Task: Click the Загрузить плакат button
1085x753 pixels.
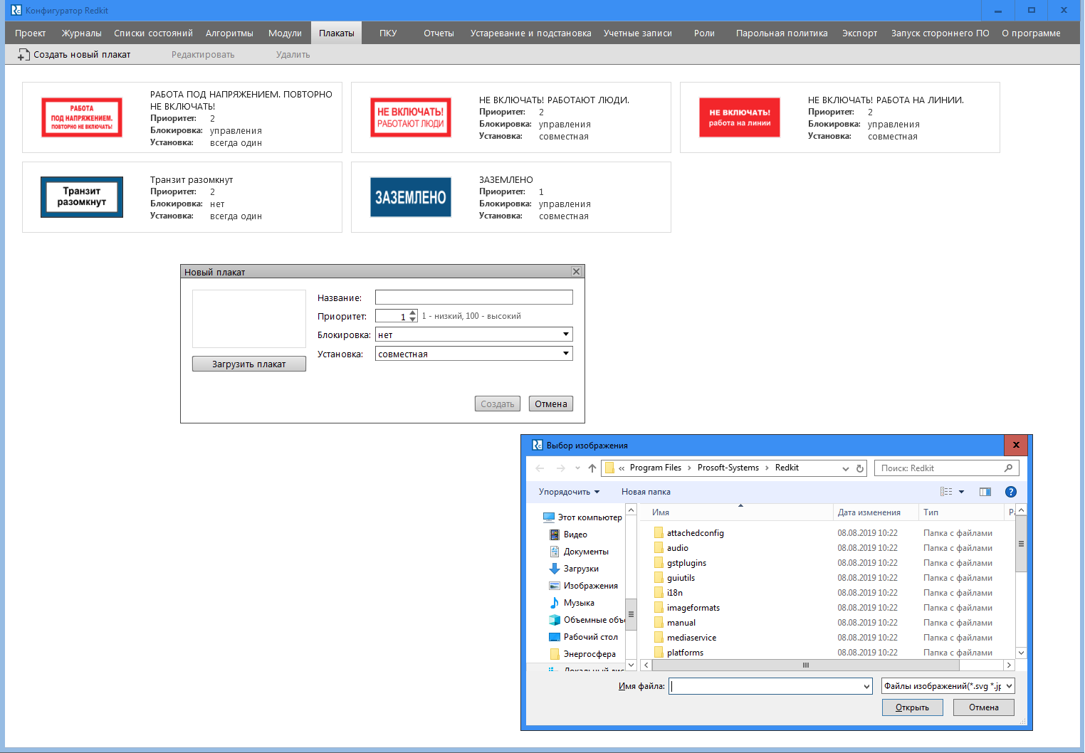Action: (x=248, y=364)
